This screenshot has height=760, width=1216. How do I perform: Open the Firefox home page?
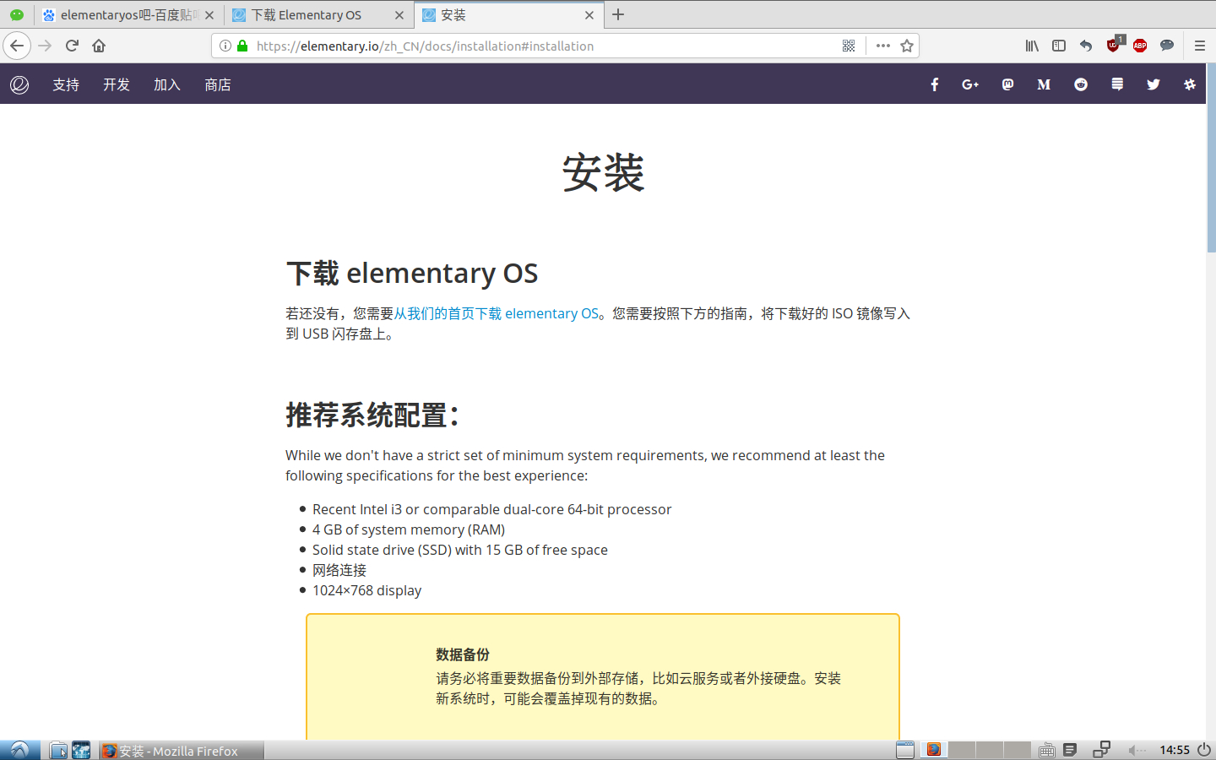99,46
